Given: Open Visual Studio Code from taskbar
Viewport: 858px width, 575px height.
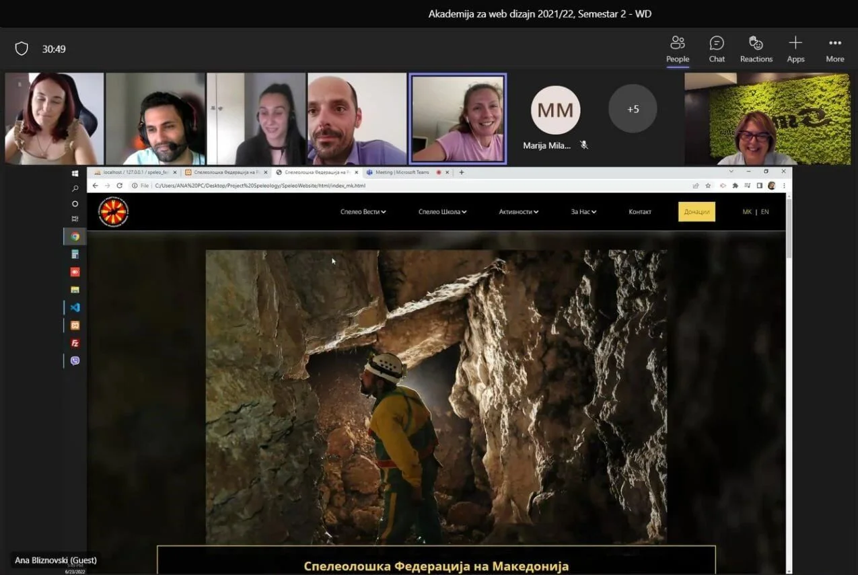Looking at the screenshot, I should tap(75, 307).
